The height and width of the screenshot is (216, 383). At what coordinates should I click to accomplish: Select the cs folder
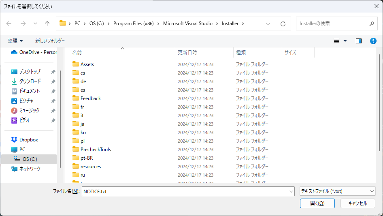click(83, 73)
